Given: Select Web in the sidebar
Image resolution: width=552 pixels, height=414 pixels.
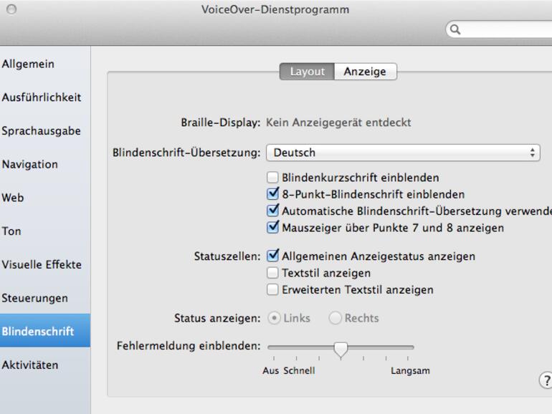Looking at the screenshot, I should click(45, 198).
